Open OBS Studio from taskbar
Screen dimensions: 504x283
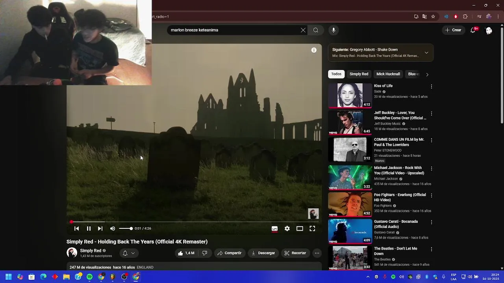point(124,277)
